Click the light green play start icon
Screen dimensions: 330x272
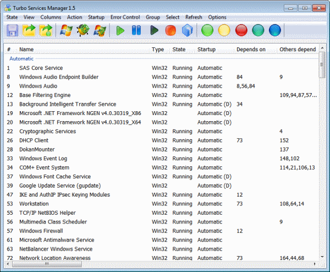[x=120, y=30]
